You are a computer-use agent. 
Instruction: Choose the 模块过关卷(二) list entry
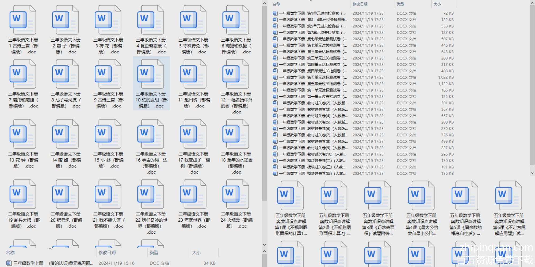[363, 160]
